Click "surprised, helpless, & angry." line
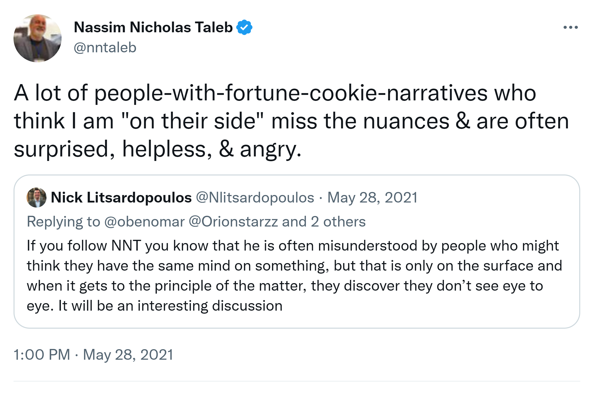 tap(157, 149)
